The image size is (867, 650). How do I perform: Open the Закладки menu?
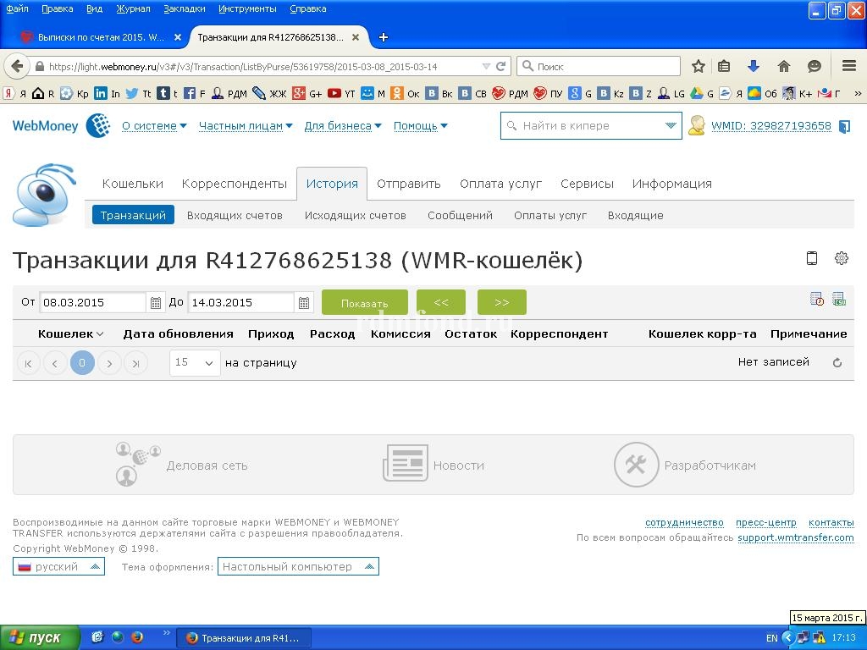pyautogui.click(x=184, y=8)
